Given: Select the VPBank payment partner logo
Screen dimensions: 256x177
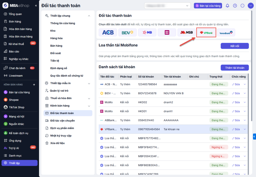Looking at the screenshot, I should [206, 32].
